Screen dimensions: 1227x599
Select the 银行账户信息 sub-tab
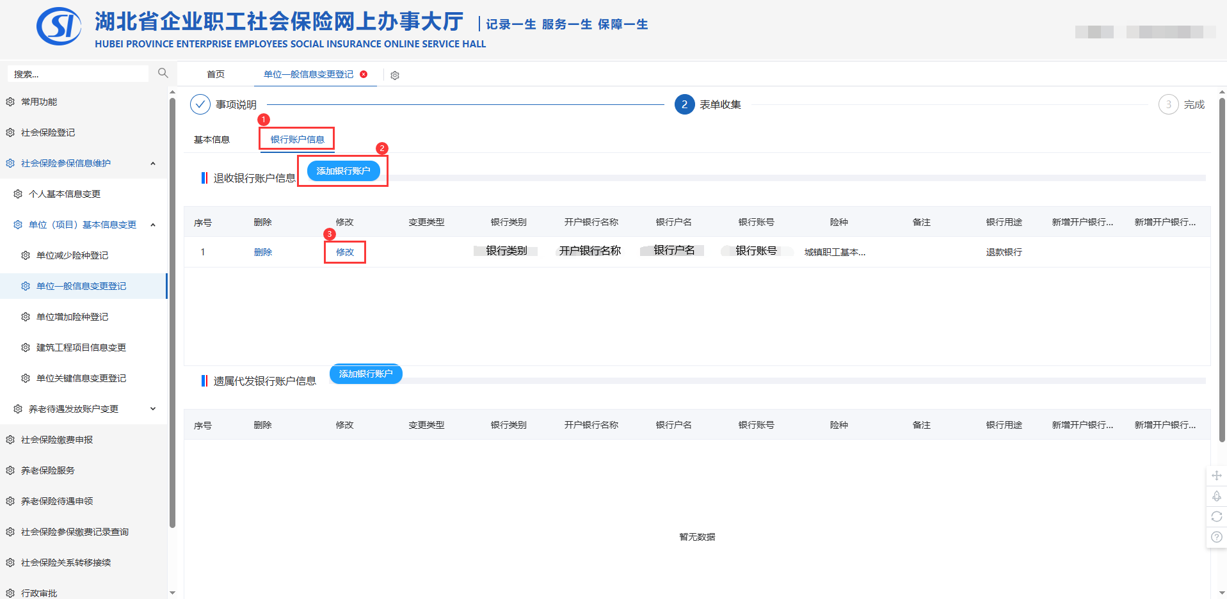[297, 140]
